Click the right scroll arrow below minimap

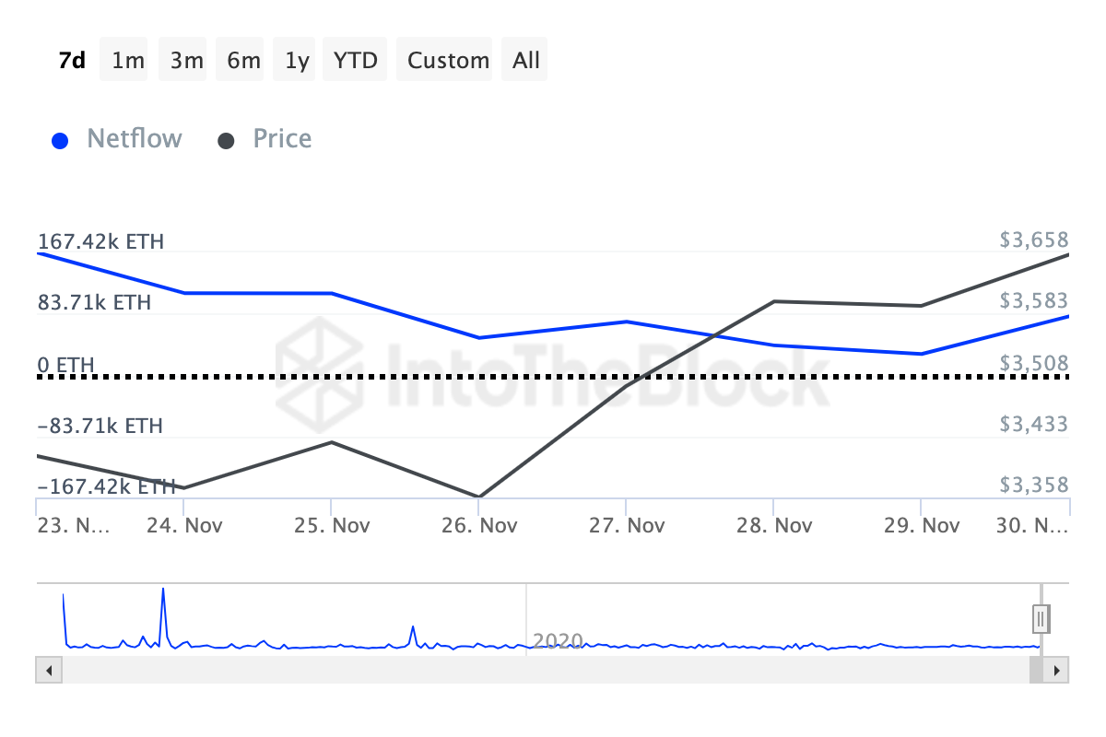1057,670
